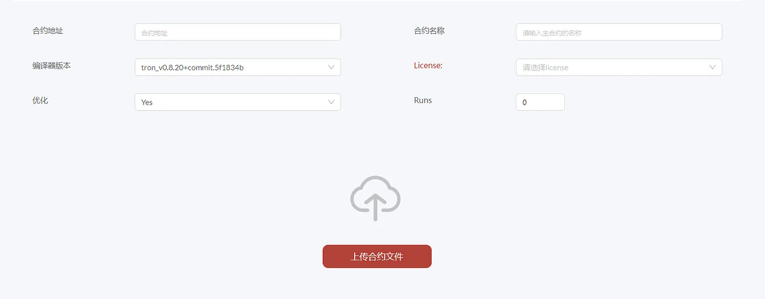This screenshot has width=765, height=299.
Task: Click the red License: label
Action: pos(428,65)
